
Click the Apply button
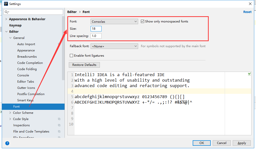click(242, 143)
